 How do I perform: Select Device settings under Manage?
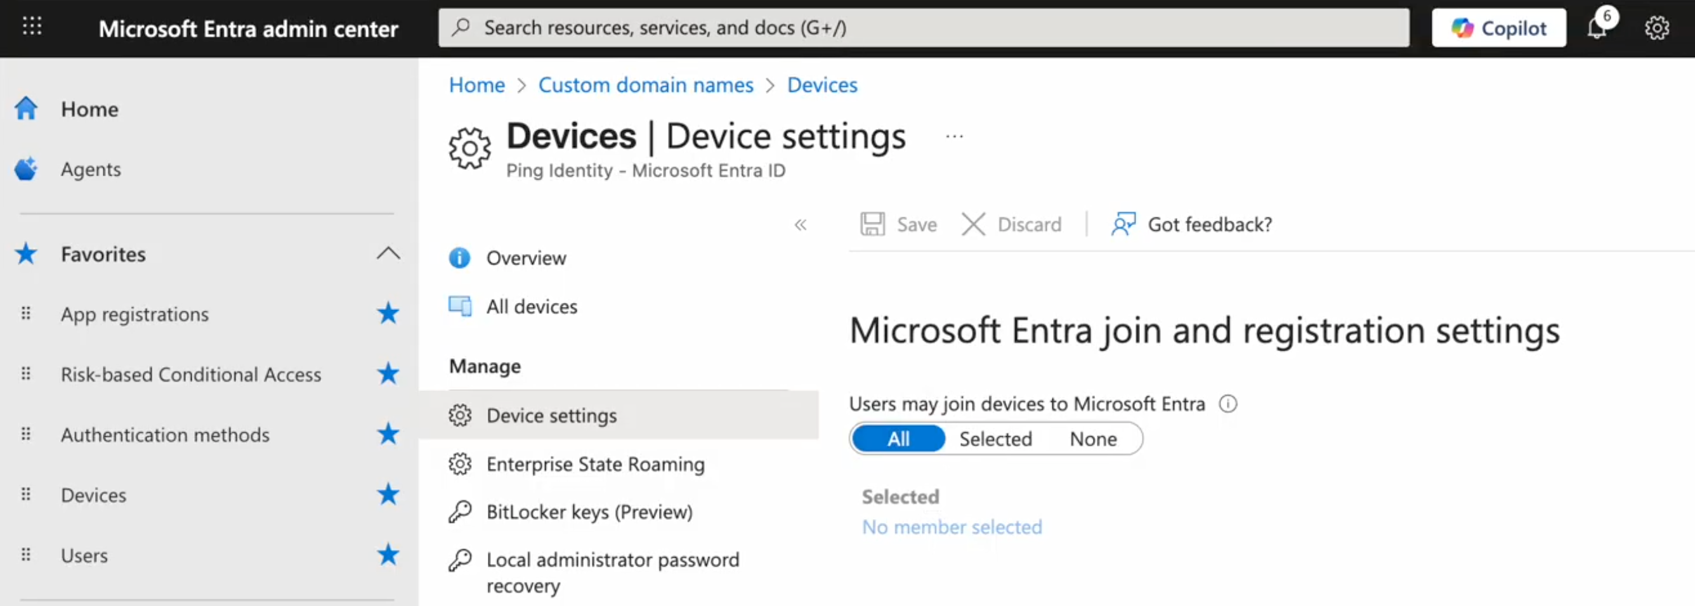[551, 415]
